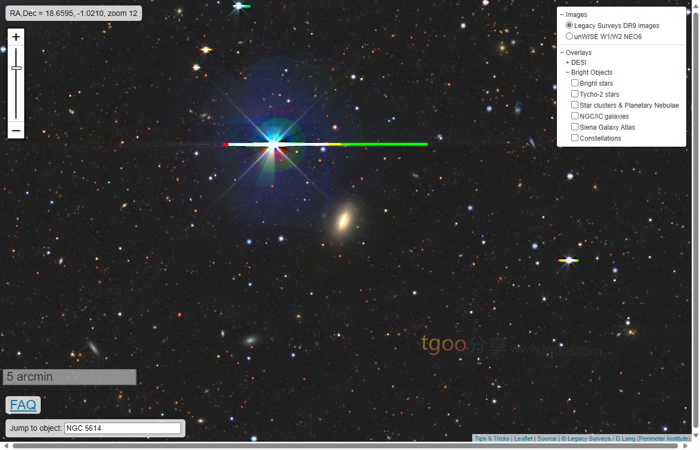
Task: Turn on Siena Galaxy Atlas overlay
Action: pos(575,127)
